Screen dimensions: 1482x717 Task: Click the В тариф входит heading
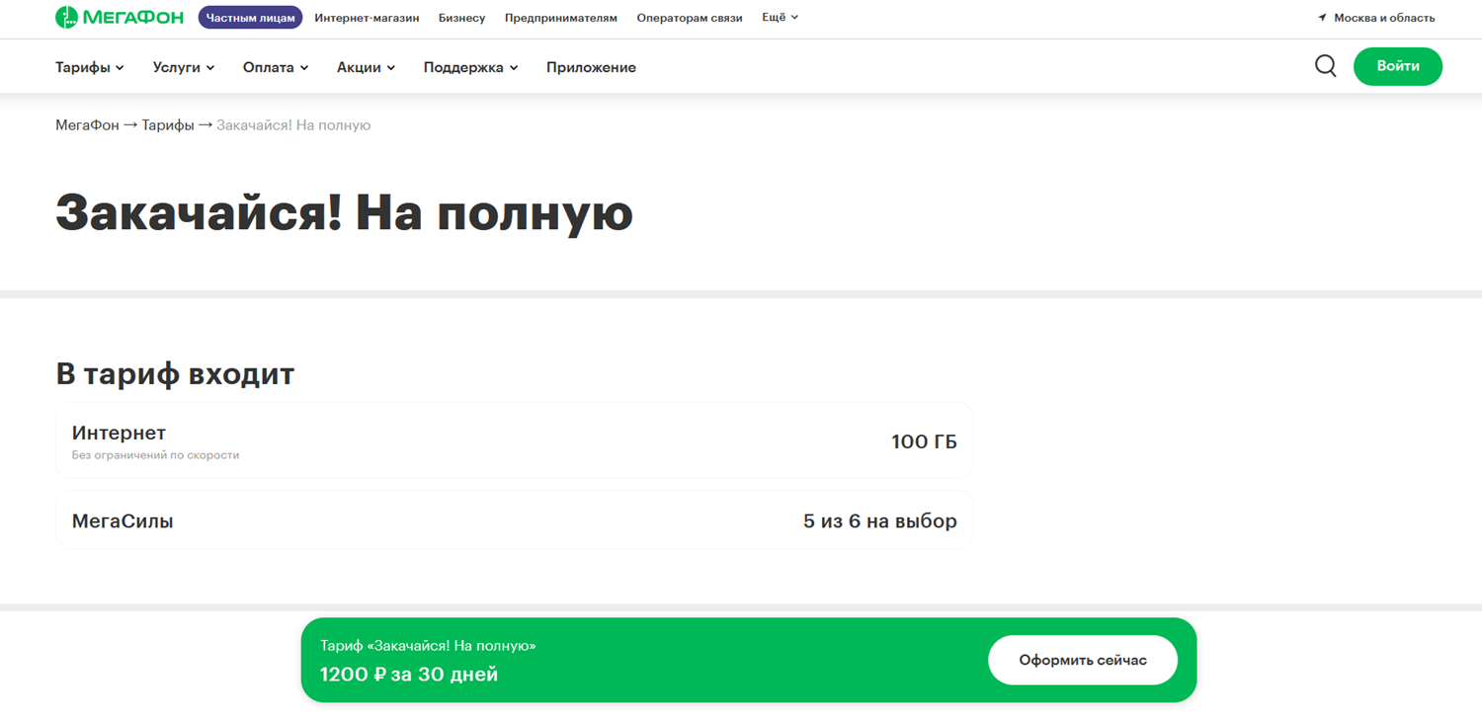click(x=175, y=374)
